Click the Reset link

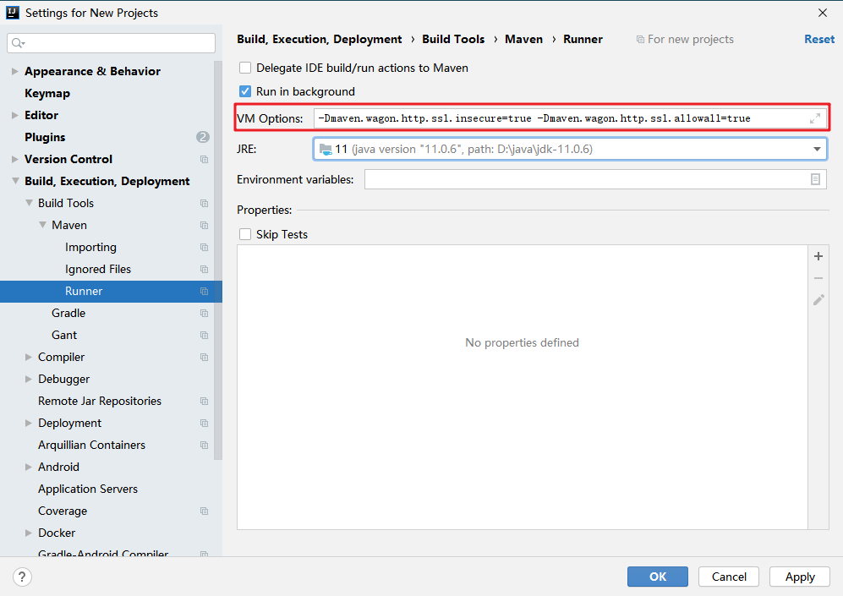tap(818, 38)
